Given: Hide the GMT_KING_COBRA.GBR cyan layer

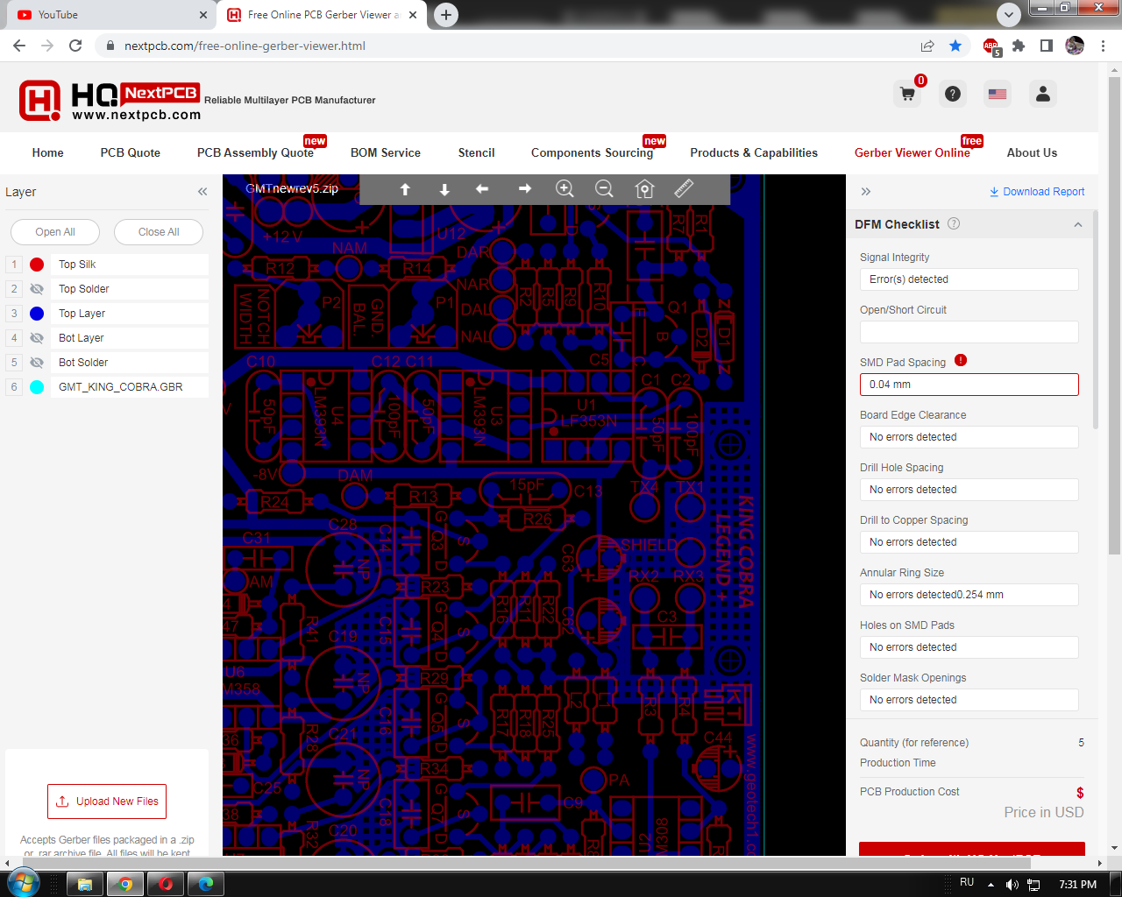Looking at the screenshot, I should 37,387.
